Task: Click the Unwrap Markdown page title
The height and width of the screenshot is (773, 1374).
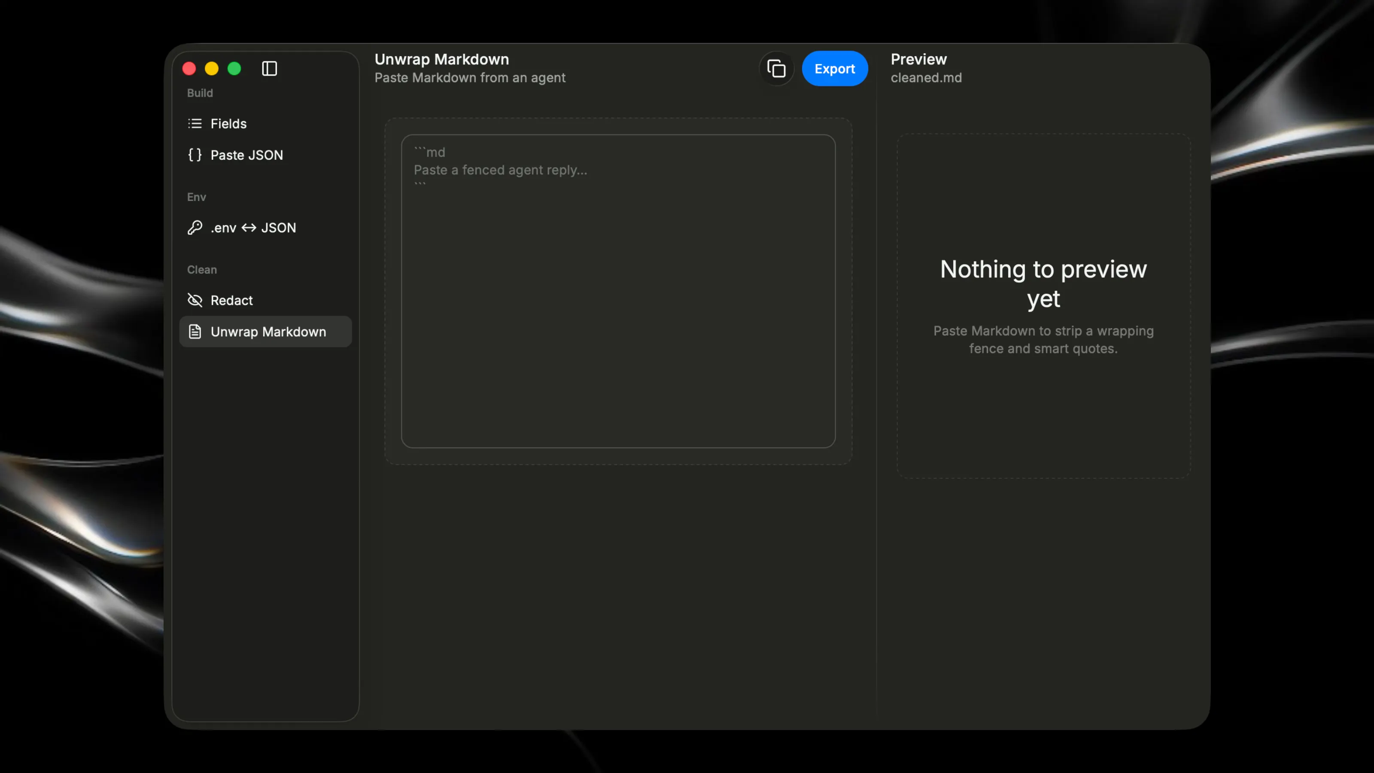Action: pos(442,59)
